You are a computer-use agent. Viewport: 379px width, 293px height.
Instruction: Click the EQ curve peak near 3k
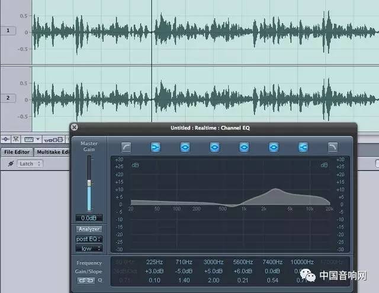(x=275, y=189)
